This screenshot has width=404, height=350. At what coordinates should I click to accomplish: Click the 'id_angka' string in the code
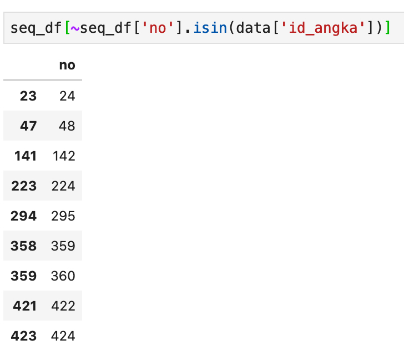[323, 28]
